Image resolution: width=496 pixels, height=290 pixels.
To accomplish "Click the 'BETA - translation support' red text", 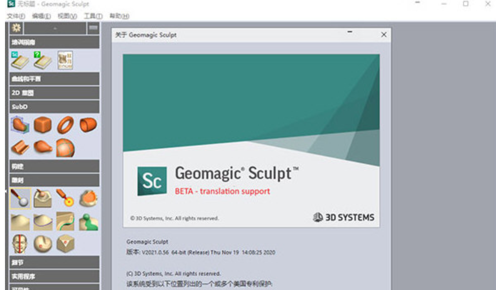I will point(222,191).
